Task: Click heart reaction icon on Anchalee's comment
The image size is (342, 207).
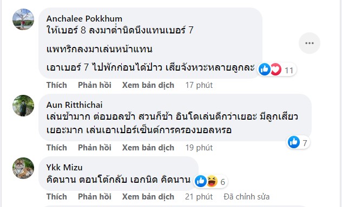Action: tap(276, 70)
